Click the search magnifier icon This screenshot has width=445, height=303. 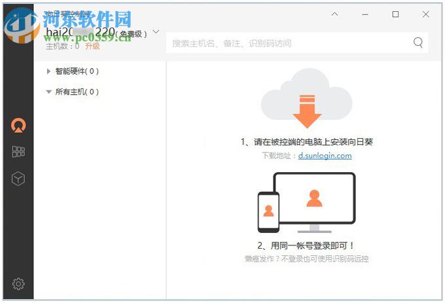418,43
